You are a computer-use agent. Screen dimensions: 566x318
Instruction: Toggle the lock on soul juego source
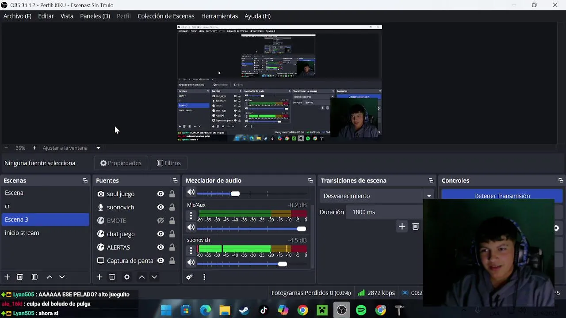[x=172, y=194]
